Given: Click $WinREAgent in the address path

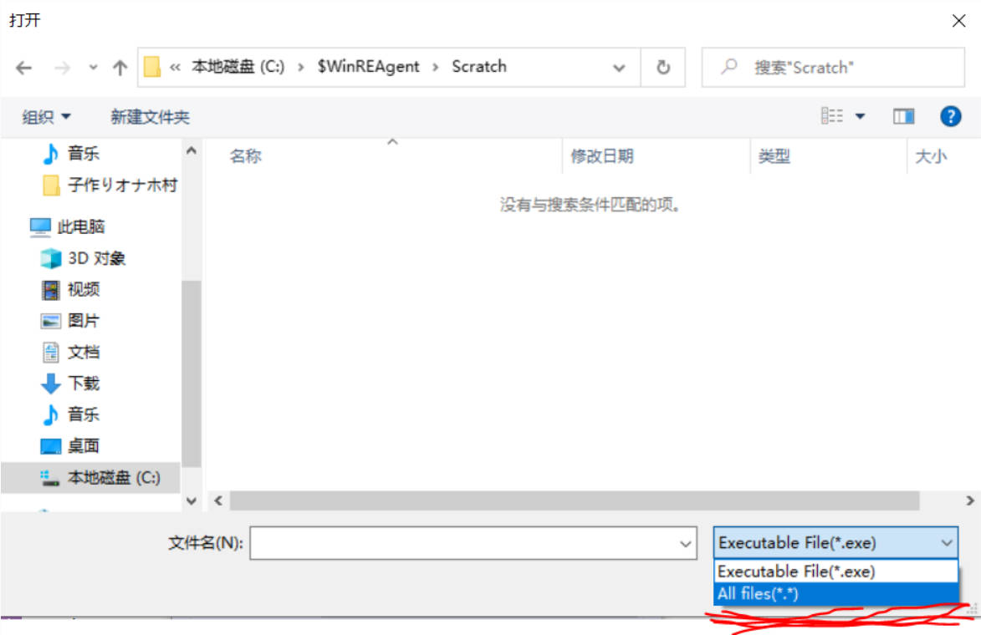Looking at the screenshot, I should [x=368, y=67].
